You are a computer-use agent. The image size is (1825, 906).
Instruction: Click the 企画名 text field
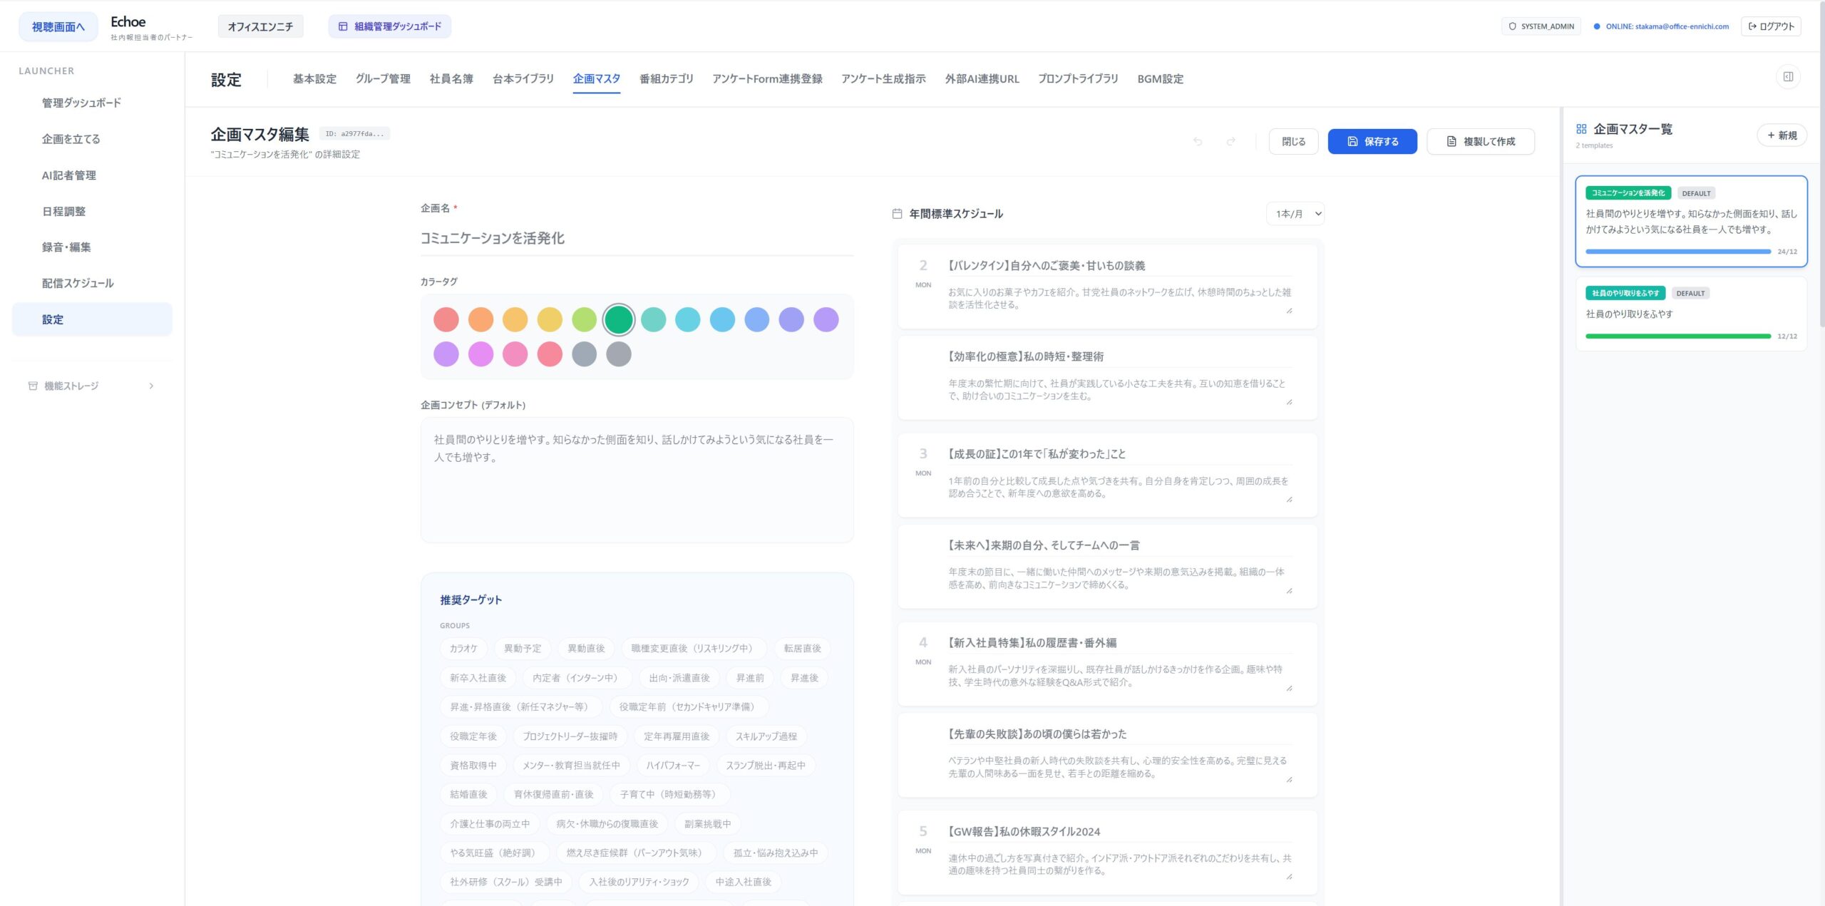(636, 238)
